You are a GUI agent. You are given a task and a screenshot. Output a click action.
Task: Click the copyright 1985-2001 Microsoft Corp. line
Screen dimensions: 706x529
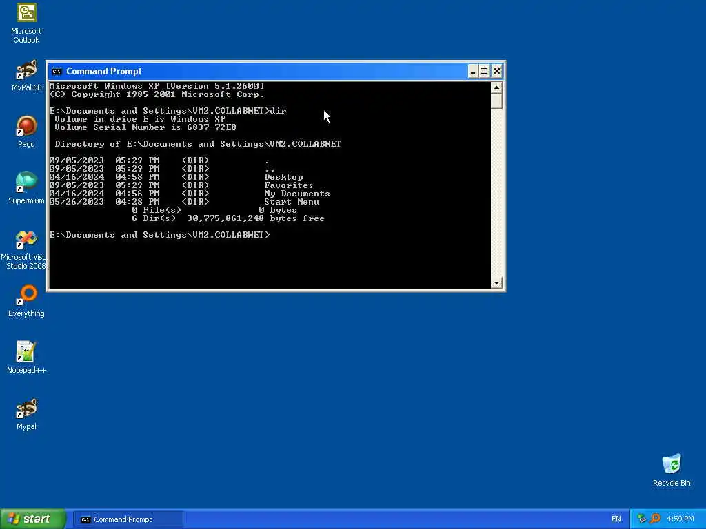pos(157,94)
